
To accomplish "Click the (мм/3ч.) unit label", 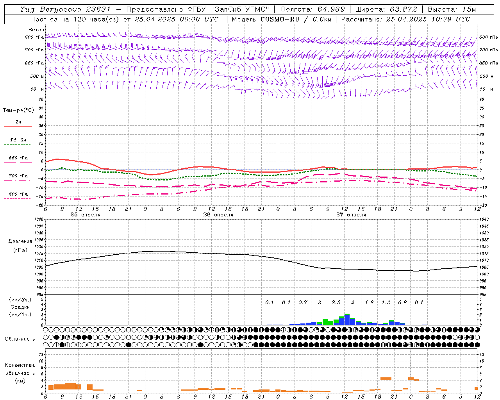I will coord(20,300).
